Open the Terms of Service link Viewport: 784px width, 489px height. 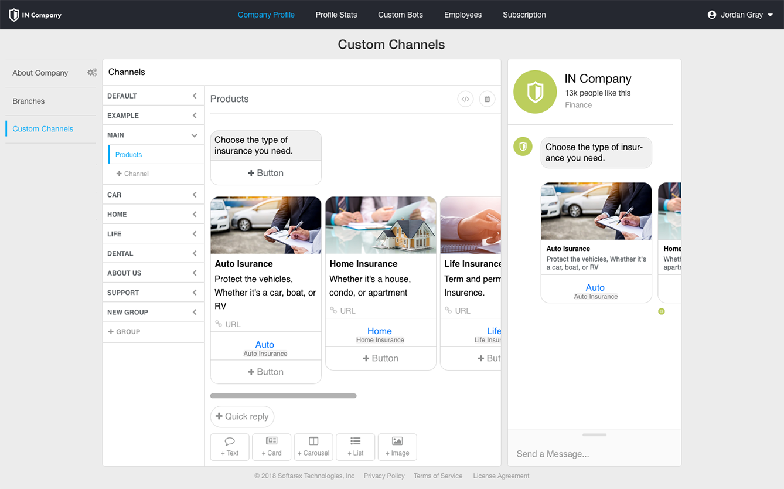(x=438, y=476)
